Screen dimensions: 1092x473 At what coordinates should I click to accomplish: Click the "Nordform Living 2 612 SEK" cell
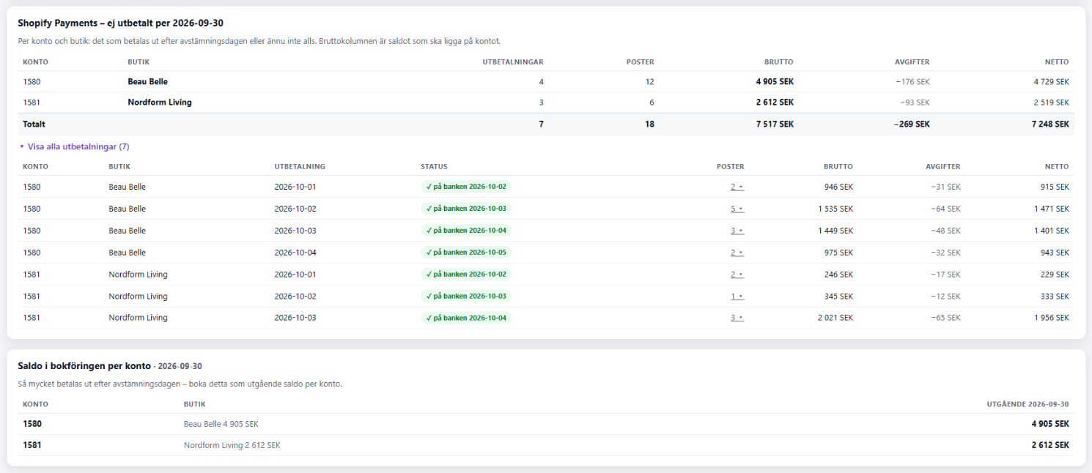[232, 445]
